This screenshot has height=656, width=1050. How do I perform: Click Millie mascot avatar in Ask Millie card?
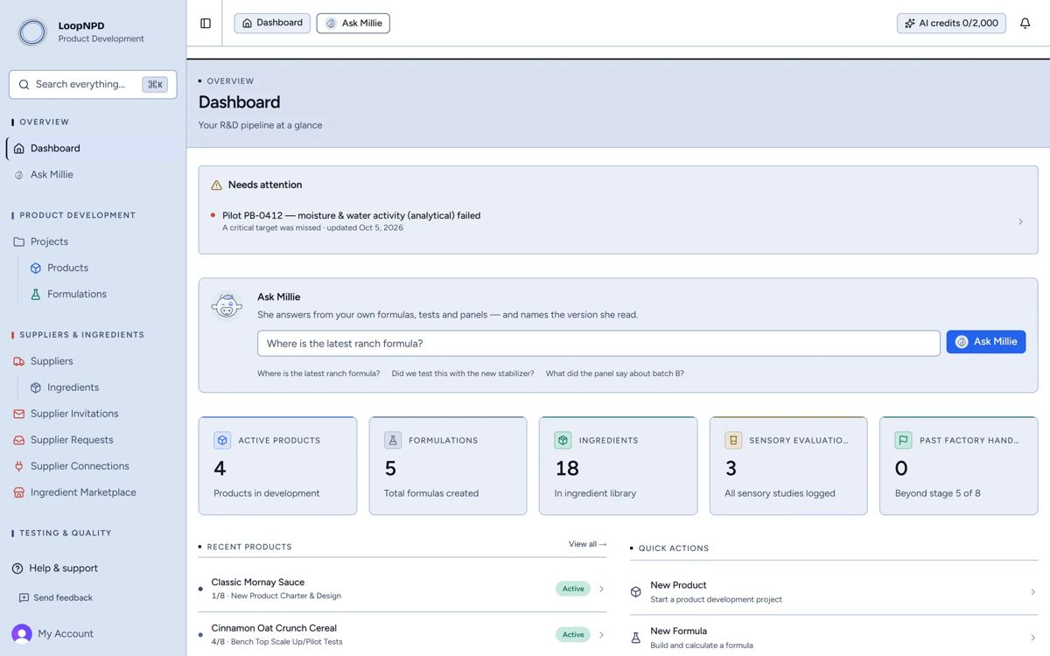pyautogui.click(x=227, y=306)
